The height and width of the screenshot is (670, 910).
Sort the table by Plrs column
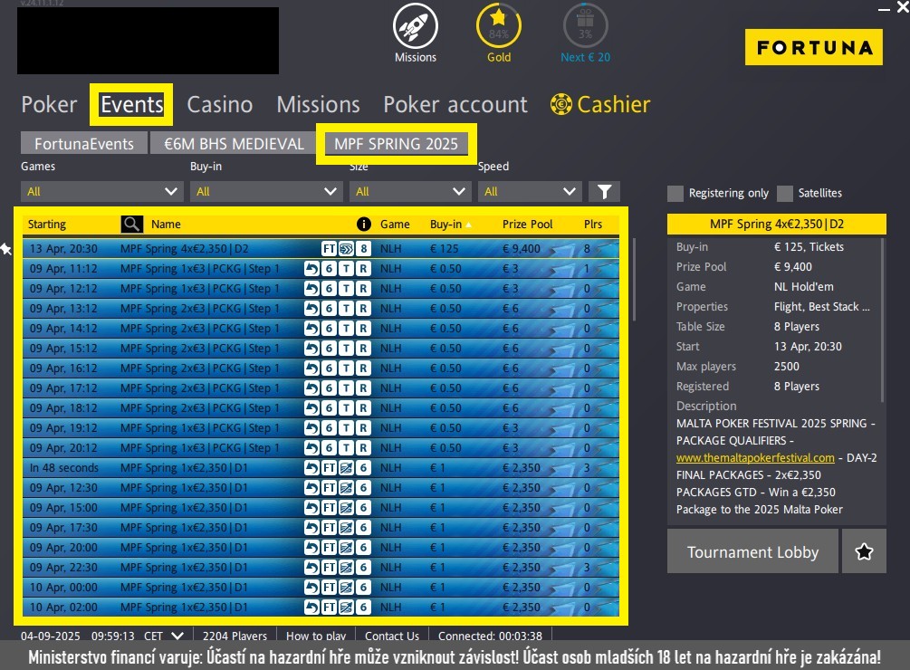pos(593,224)
